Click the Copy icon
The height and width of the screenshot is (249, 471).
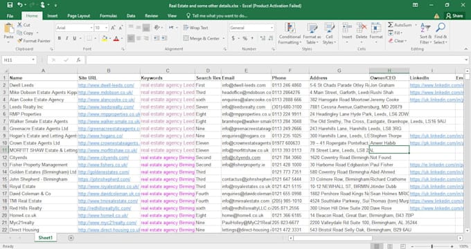click(x=20, y=33)
